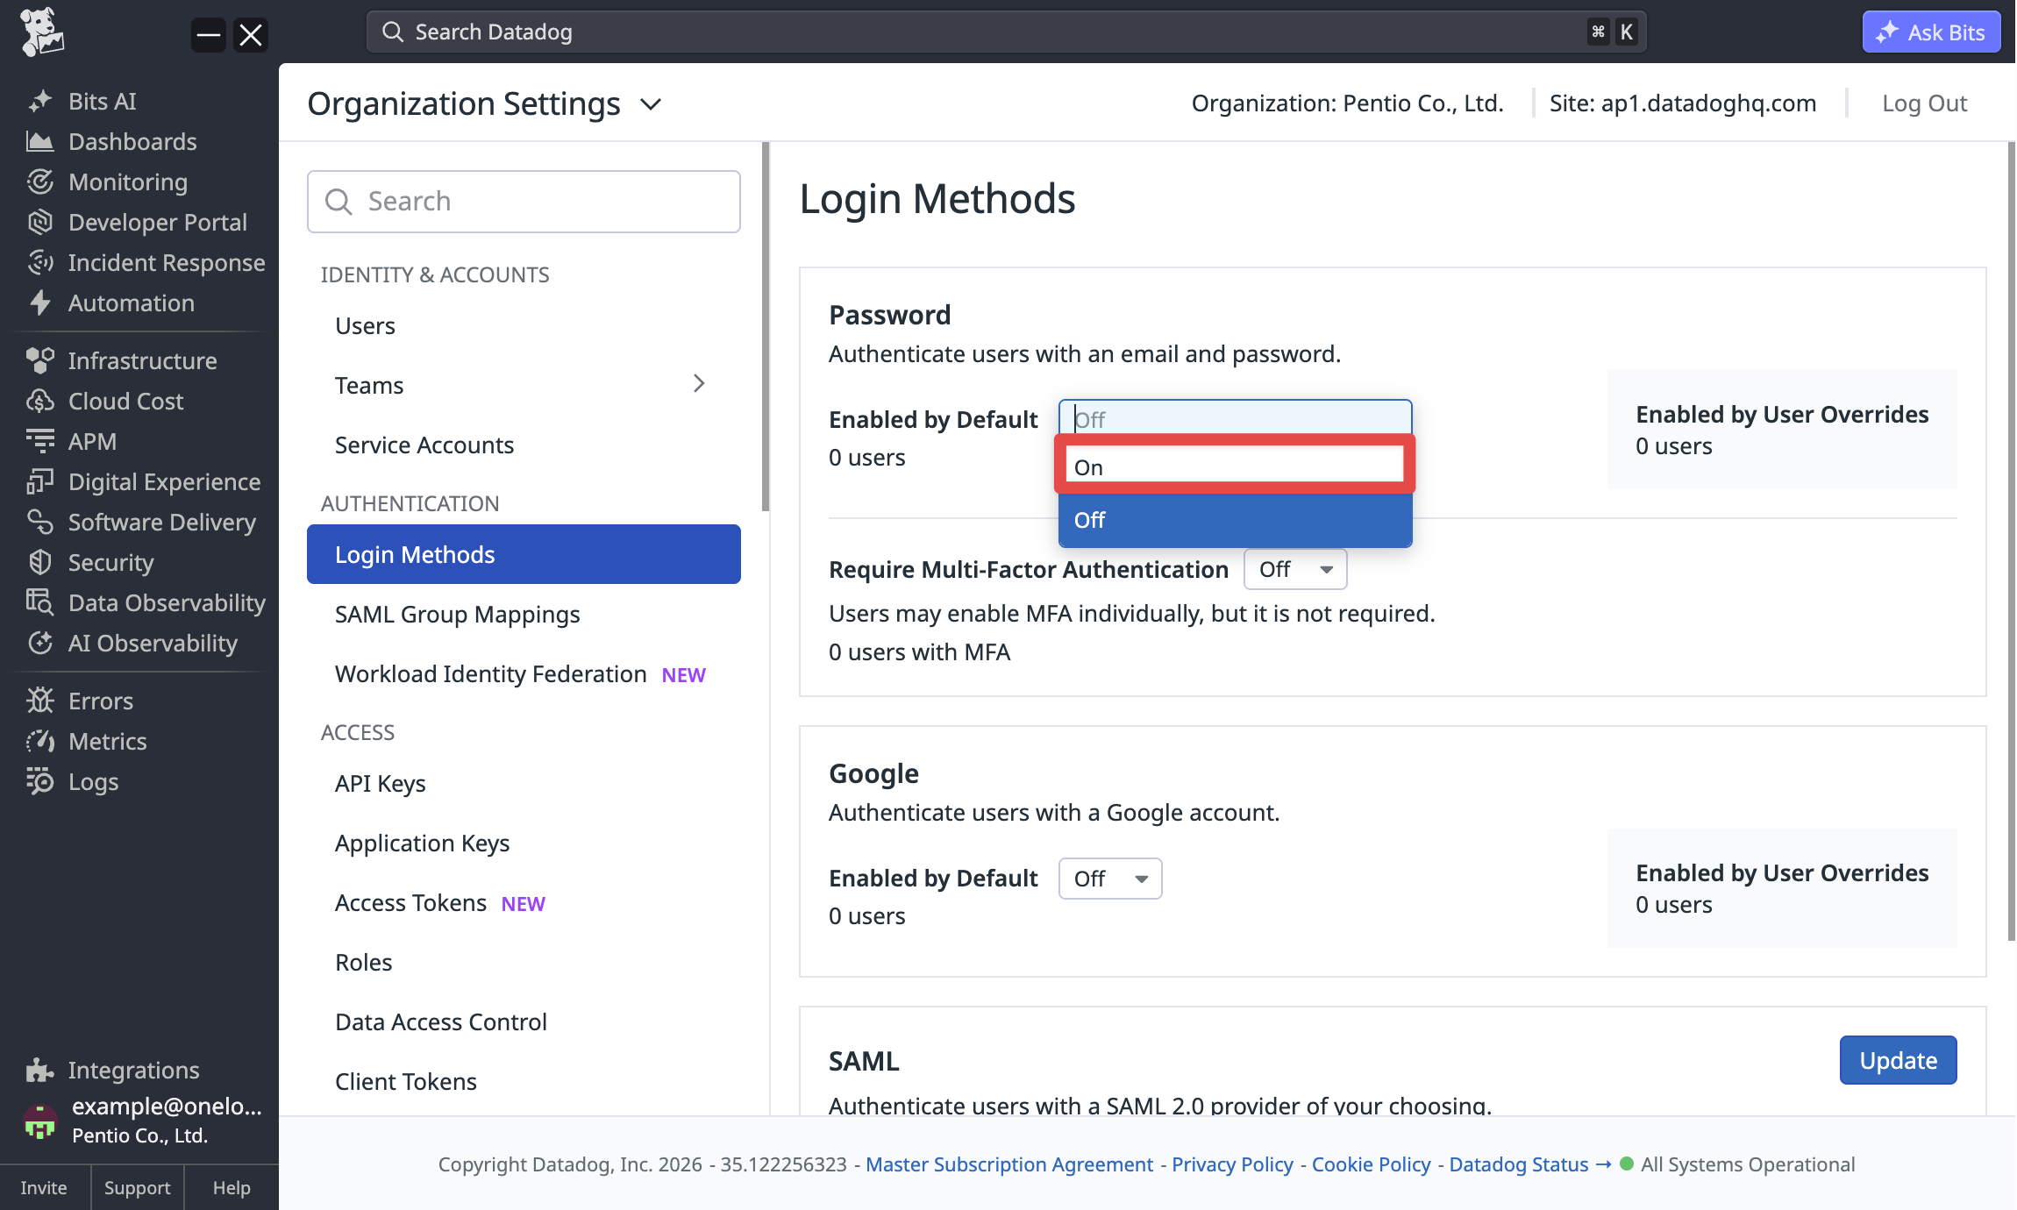Open SAML Group Mappings
Screen dimensions: 2017x1210
(x=524, y=614)
